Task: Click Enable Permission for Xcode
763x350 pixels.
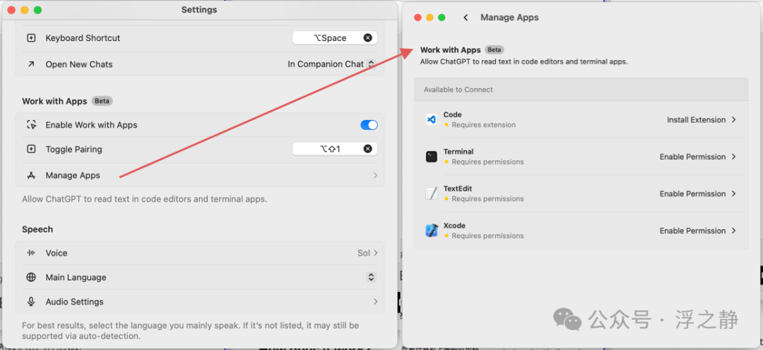Action: 692,231
